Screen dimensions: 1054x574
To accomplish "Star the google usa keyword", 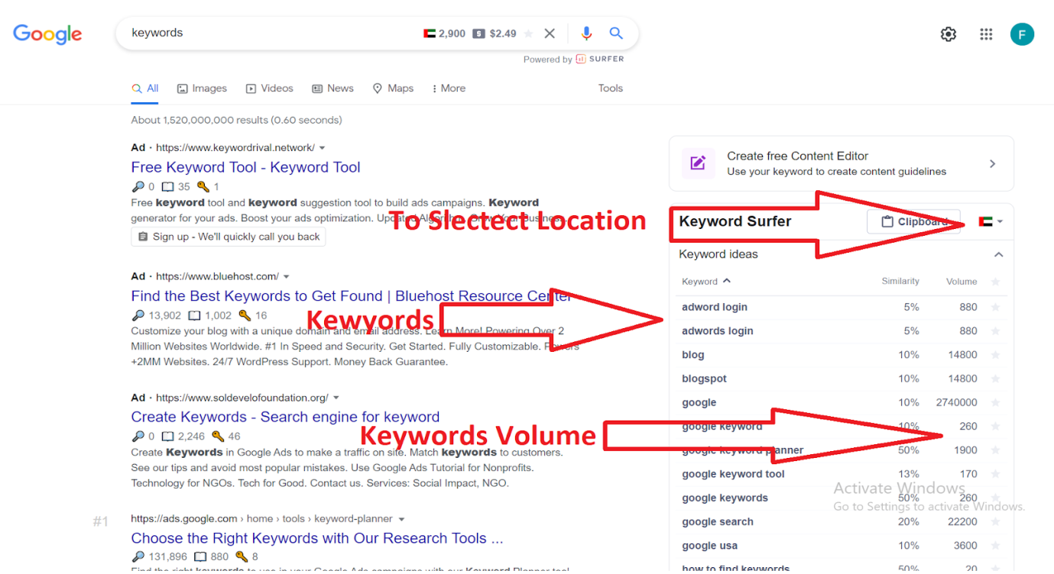I will [995, 546].
